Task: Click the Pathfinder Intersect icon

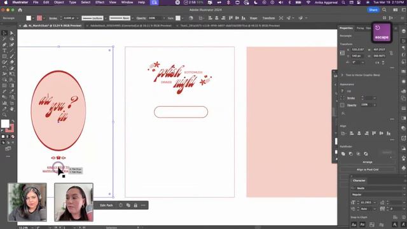Action: pyautogui.click(x=358, y=154)
